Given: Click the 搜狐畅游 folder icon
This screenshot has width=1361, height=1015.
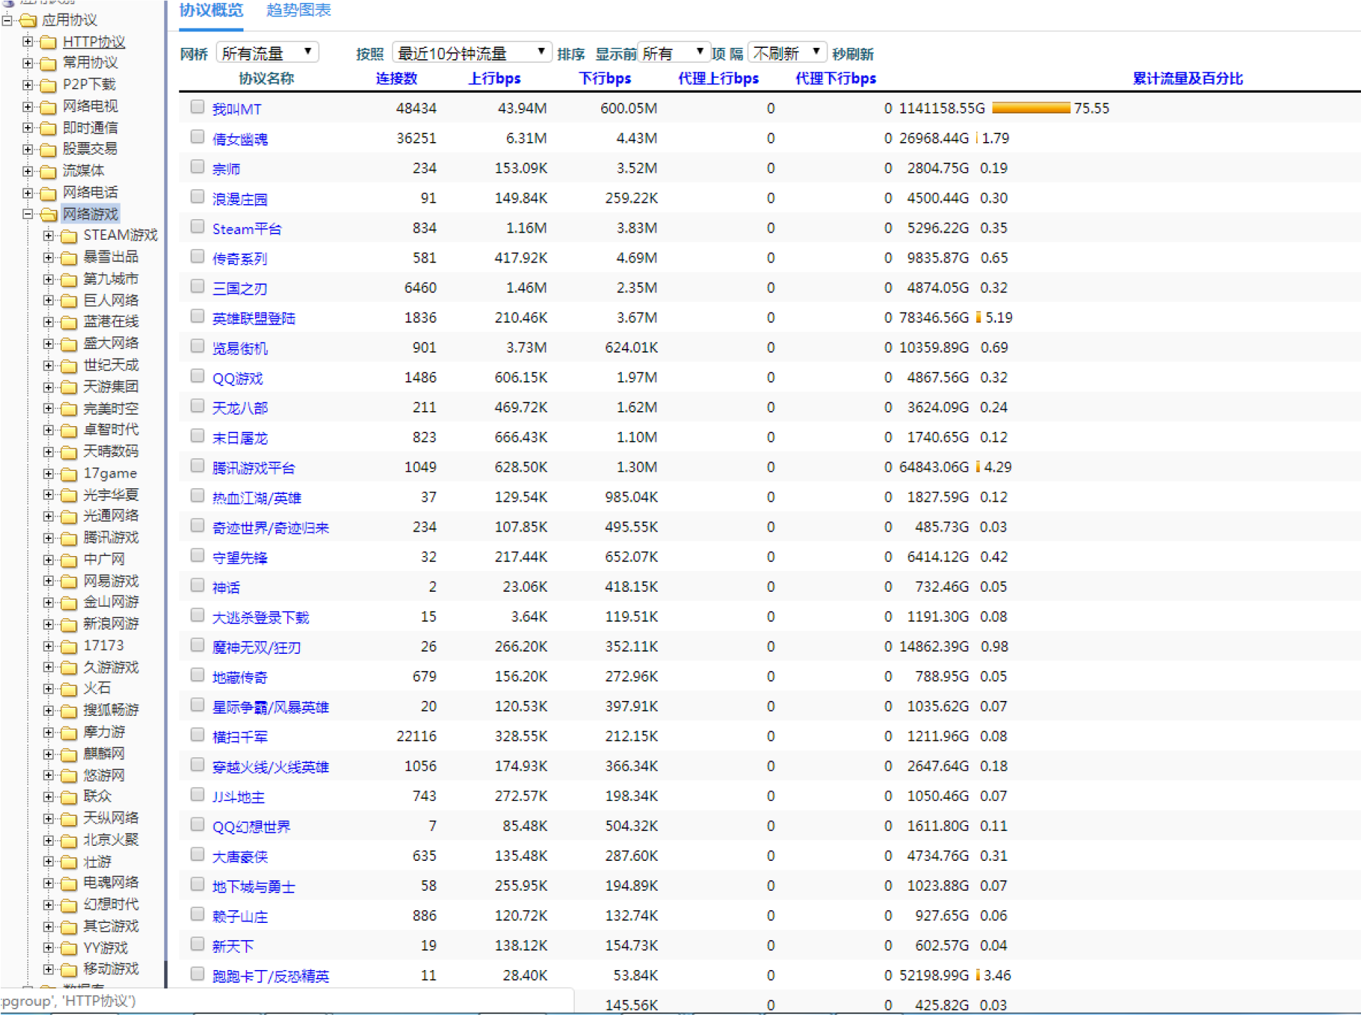Looking at the screenshot, I should tap(69, 711).
